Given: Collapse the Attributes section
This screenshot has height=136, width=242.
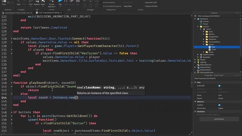Looking at the screenshot, I should [195, 111].
